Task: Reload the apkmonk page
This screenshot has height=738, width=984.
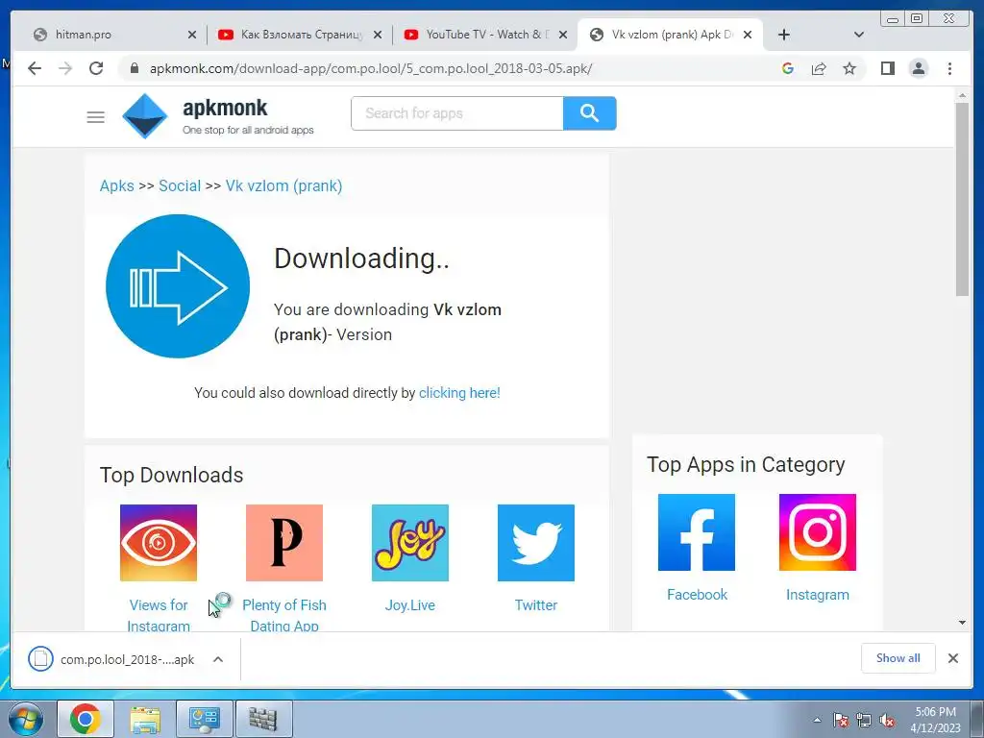Action: click(96, 68)
